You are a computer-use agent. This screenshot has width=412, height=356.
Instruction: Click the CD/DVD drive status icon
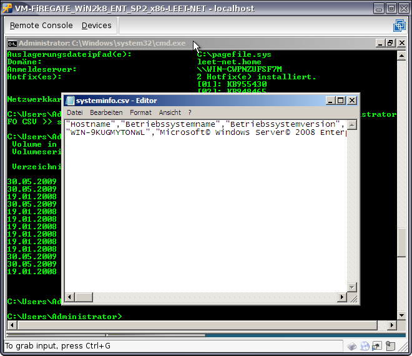[x=365, y=345]
